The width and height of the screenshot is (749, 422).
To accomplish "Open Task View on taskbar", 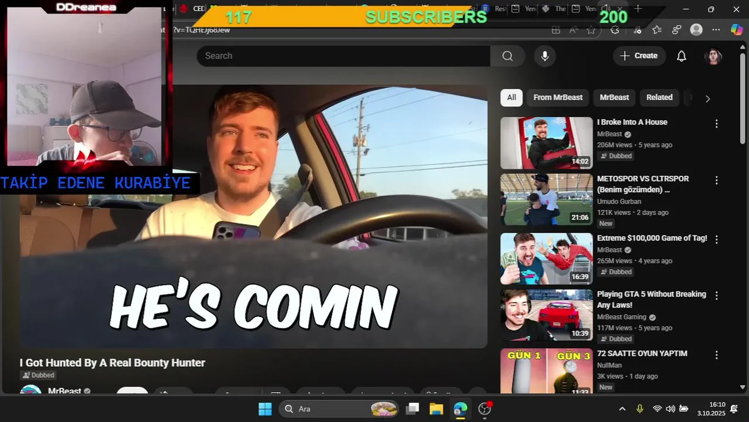I will [x=413, y=409].
